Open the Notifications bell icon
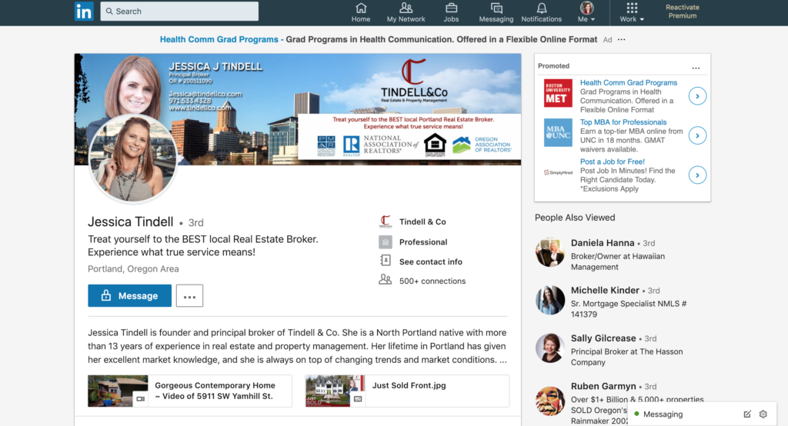 pos(541,12)
